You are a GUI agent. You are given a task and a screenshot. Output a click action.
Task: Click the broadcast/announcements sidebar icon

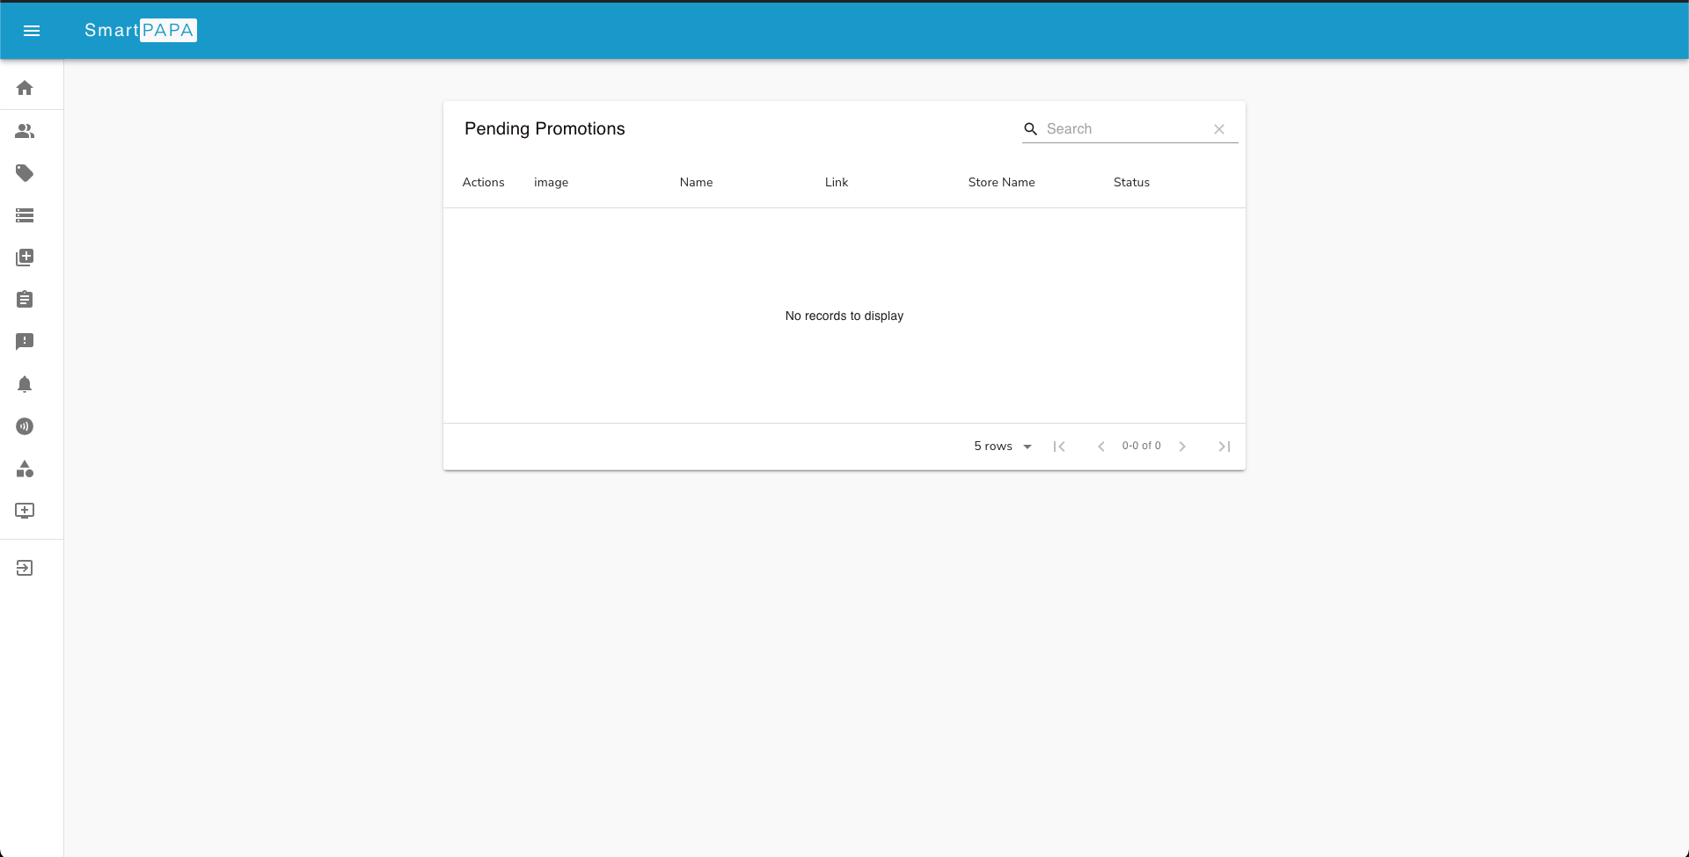pyautogui.click(x=25, y=426)
